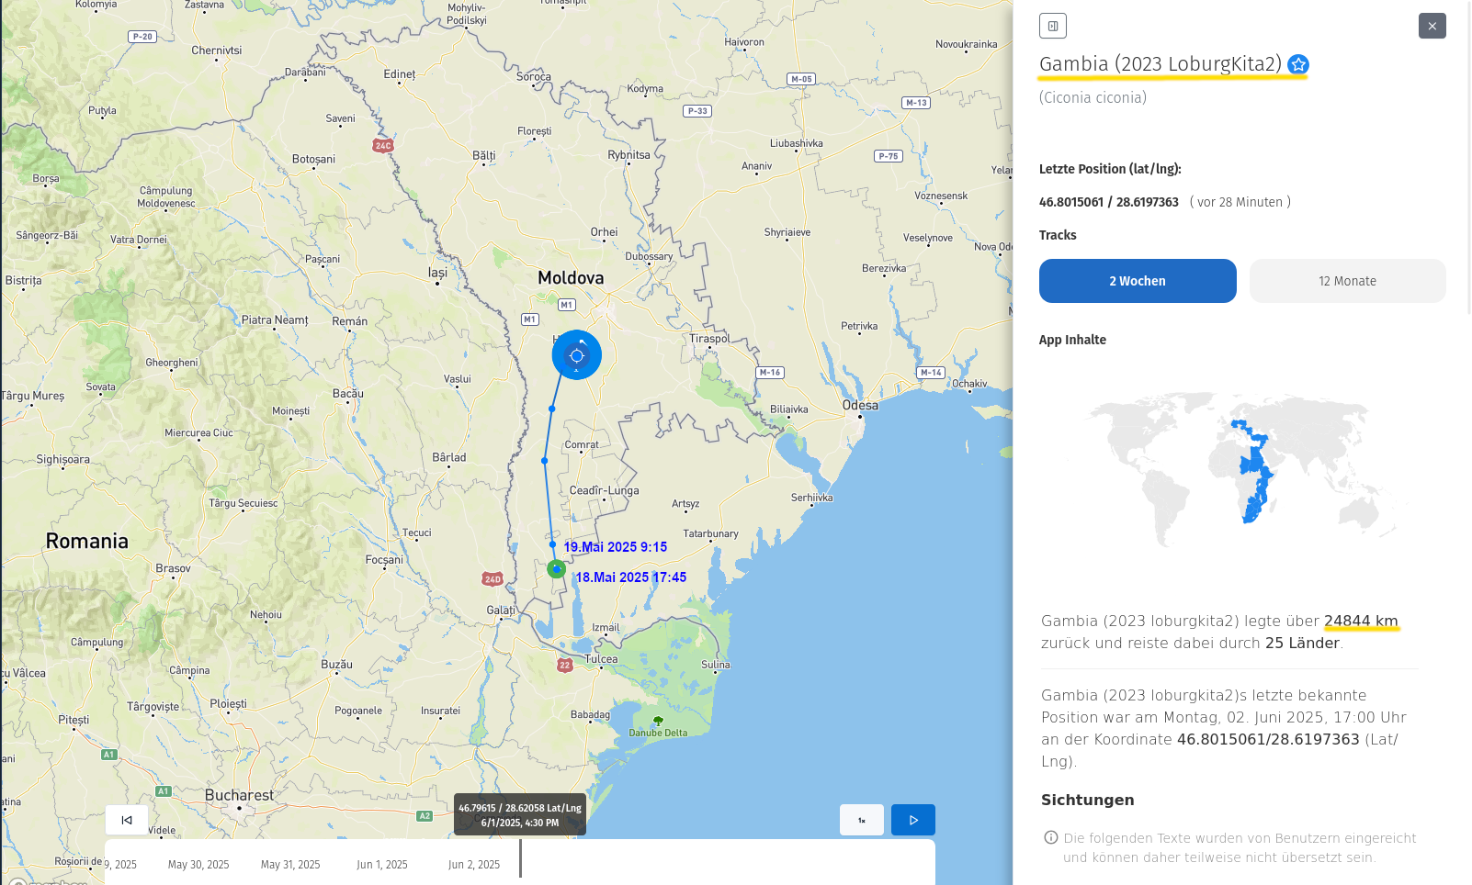Image resolution: width=1472 pixels, height=885 pixels.
Task: Click the panel layout icon above the title
Action: tap(1053, 26)
